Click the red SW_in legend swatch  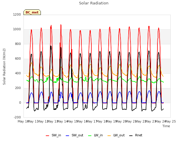point(48,136)
